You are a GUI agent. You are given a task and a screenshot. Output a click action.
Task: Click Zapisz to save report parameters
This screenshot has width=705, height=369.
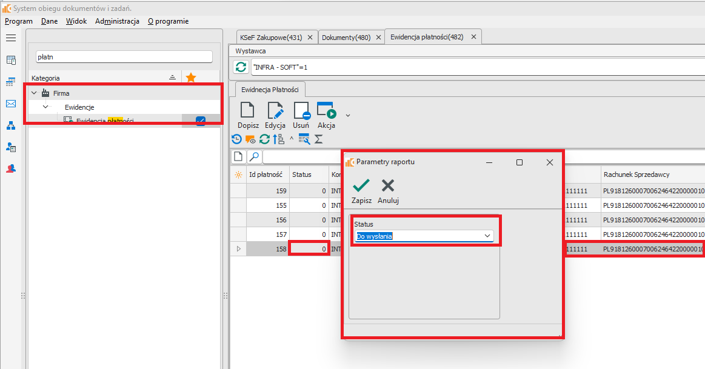pos(362,191)
